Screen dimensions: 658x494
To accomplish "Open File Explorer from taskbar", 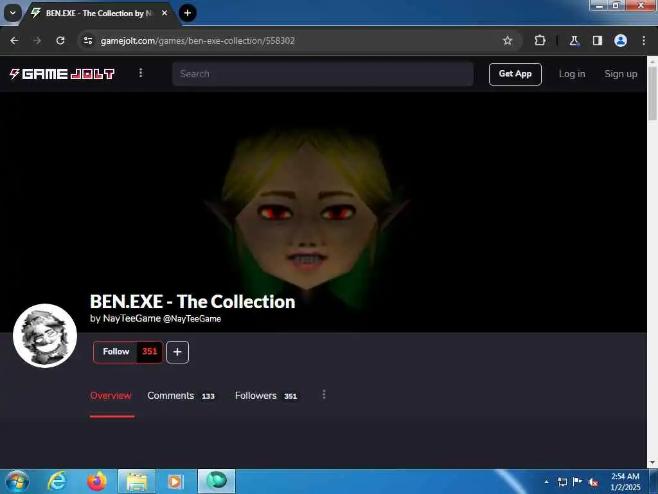I will click(x=137, y=481).
